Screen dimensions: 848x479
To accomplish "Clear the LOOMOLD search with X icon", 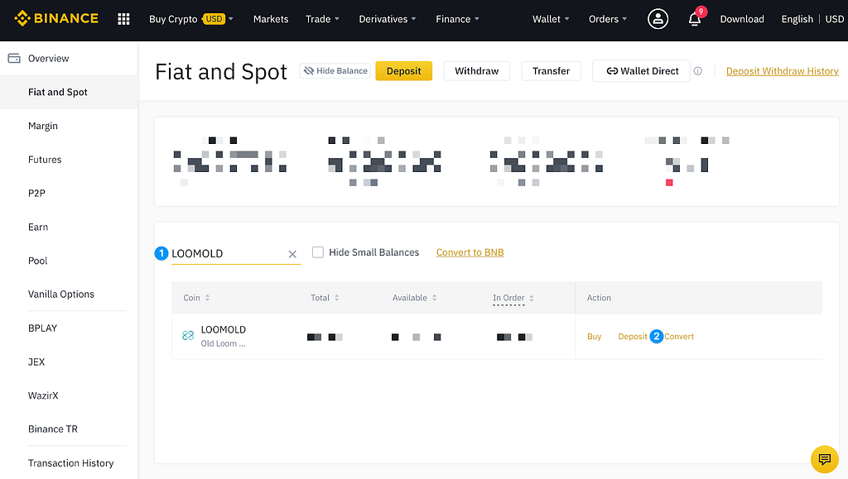I will pos(292,254).
